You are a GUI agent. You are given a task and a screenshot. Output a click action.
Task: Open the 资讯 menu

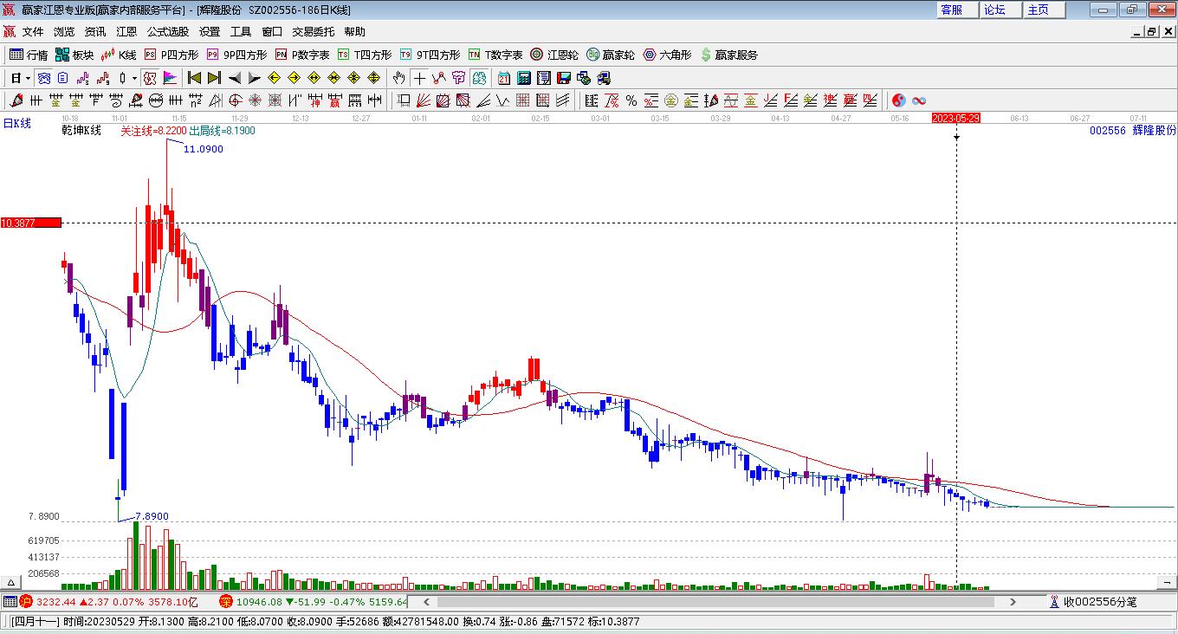[95, 32]
